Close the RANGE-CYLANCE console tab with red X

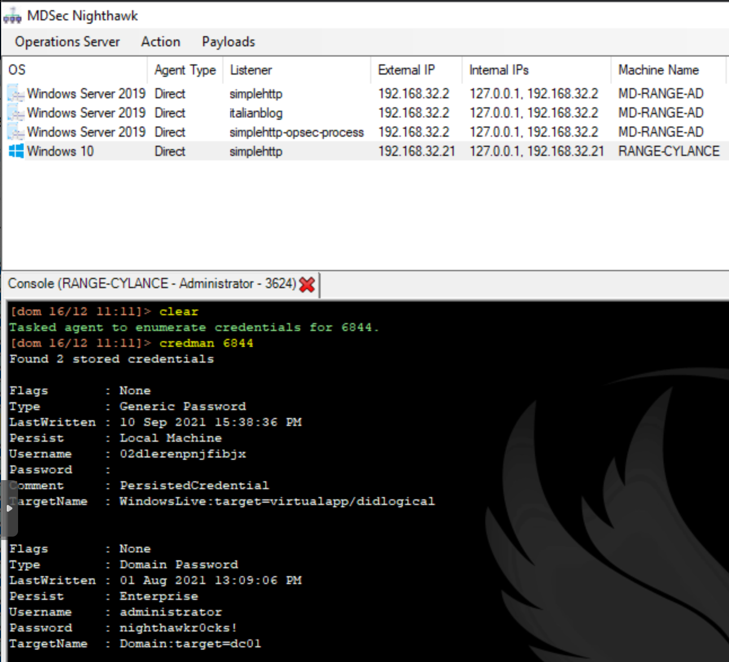307,285
